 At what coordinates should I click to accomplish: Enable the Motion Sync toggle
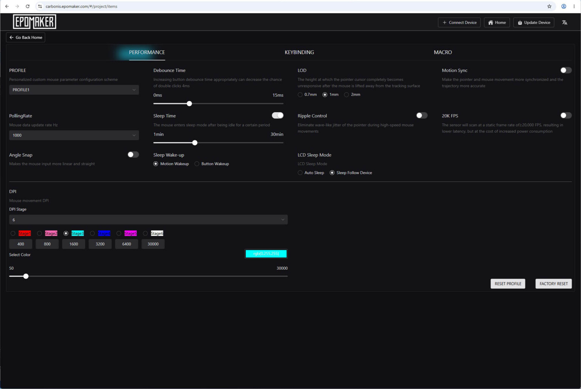coord(566,70)
